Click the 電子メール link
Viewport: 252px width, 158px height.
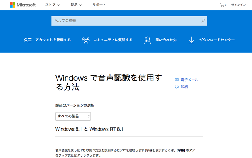coord(189,80)
